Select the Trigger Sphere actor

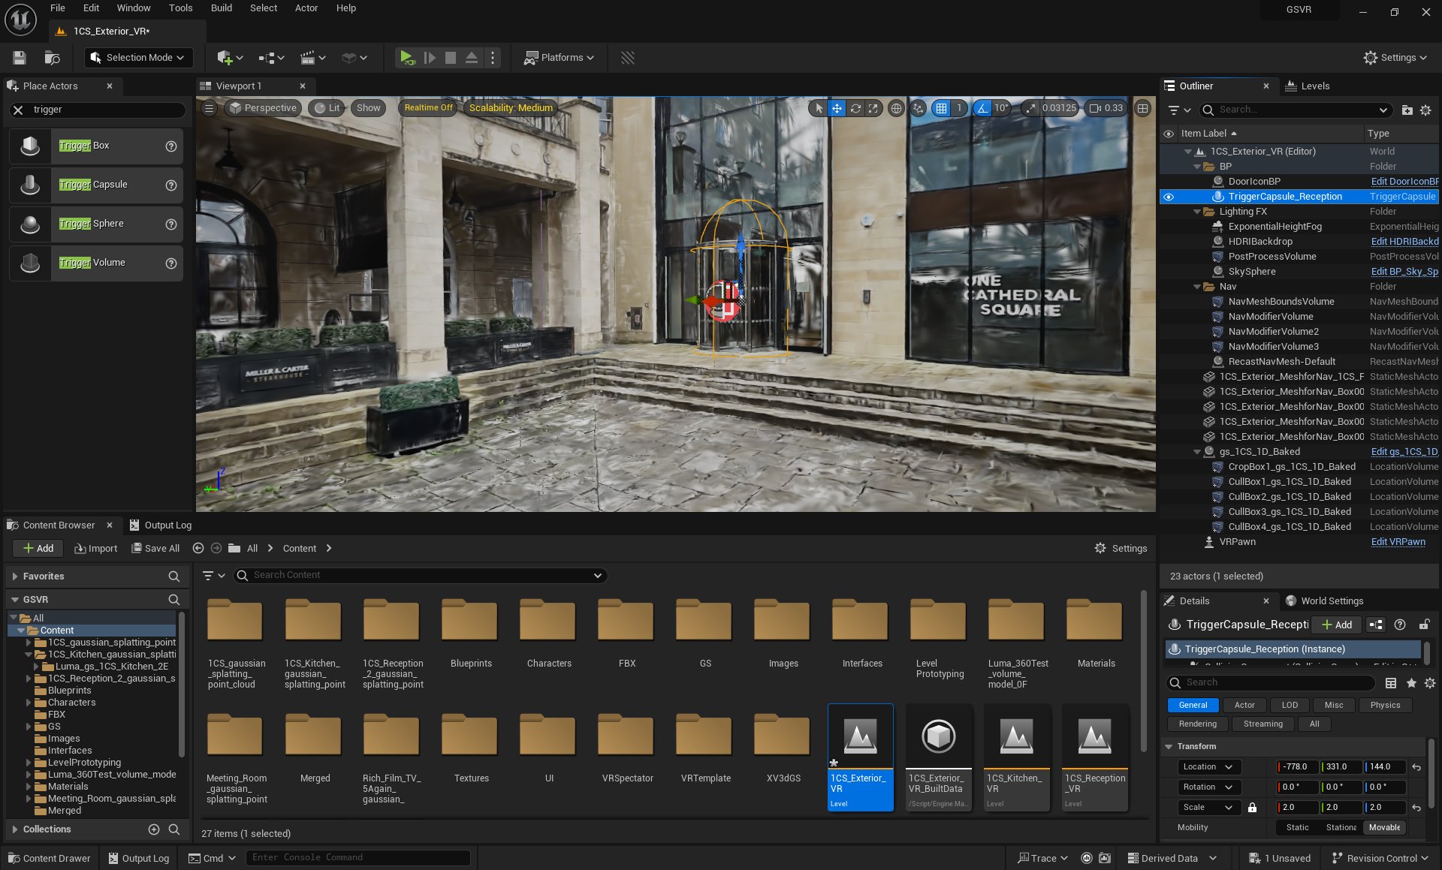pos(96,224)
